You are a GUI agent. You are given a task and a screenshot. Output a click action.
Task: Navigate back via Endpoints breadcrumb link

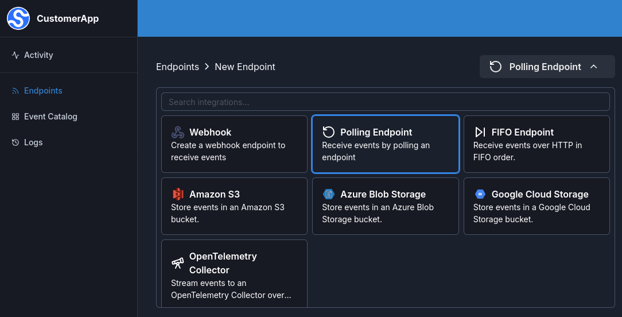(177, 67)
